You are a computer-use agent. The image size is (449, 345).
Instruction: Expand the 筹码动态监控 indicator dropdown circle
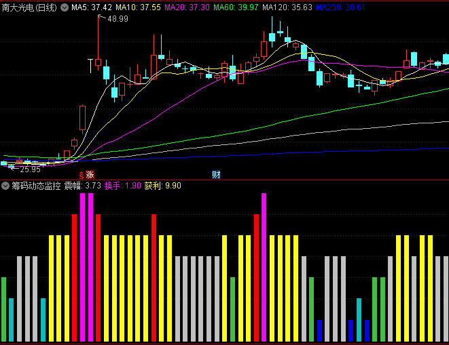pyautogui.click(x=5, y=186)
